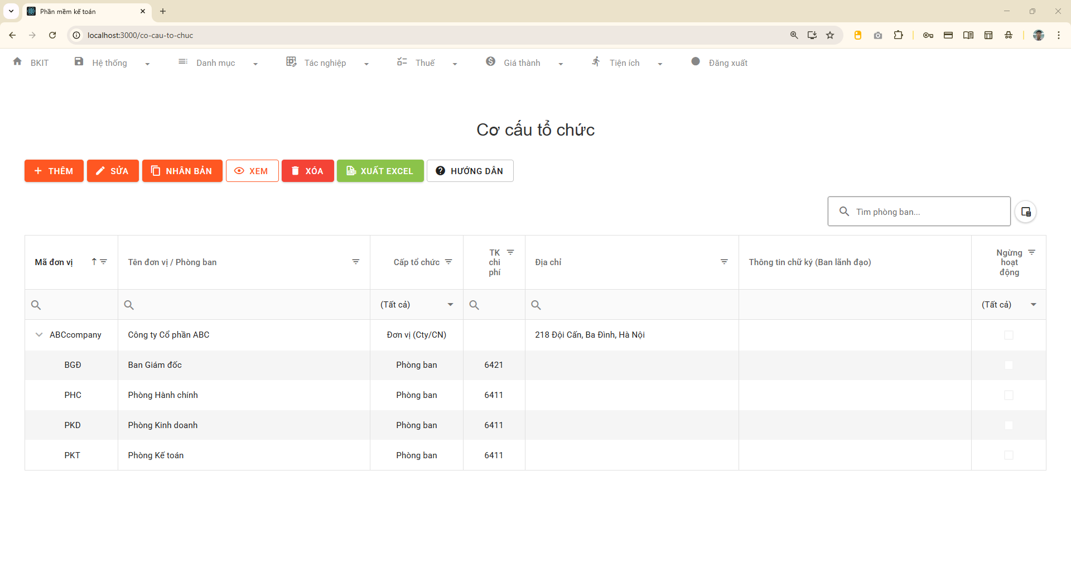Click the THÊM button
Image resolution: width=1071 pixels, height=576 pixels.
(54, 171)
